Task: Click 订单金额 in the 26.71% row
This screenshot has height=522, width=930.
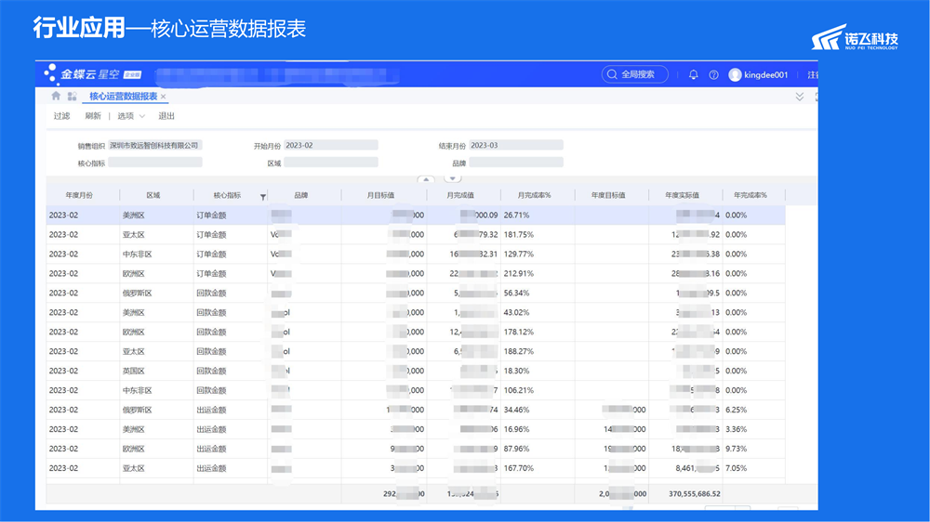Action: point(211,215)
